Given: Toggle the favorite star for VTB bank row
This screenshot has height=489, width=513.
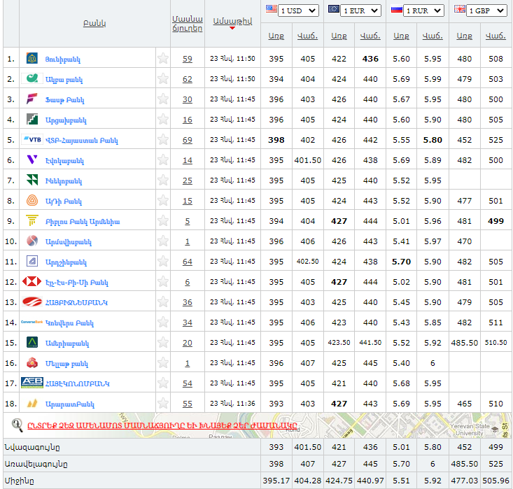Looking at the screenshot, I should pos(163,140).
